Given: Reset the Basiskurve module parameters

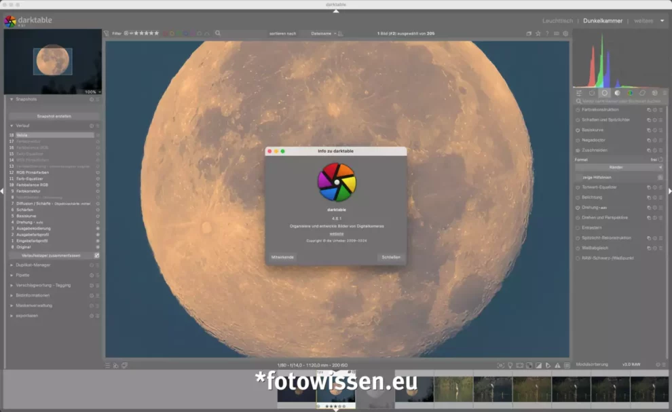Looking at the screenshot, I should [x=655, y=130].
